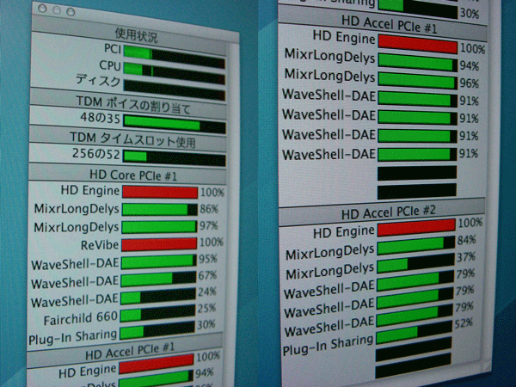Click the MixrLongDelys meter reading 94% in the right window

(x=418, y=63)
